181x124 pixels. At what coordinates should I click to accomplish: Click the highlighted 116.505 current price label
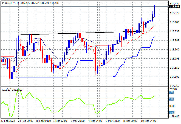[x=174, y=7]
